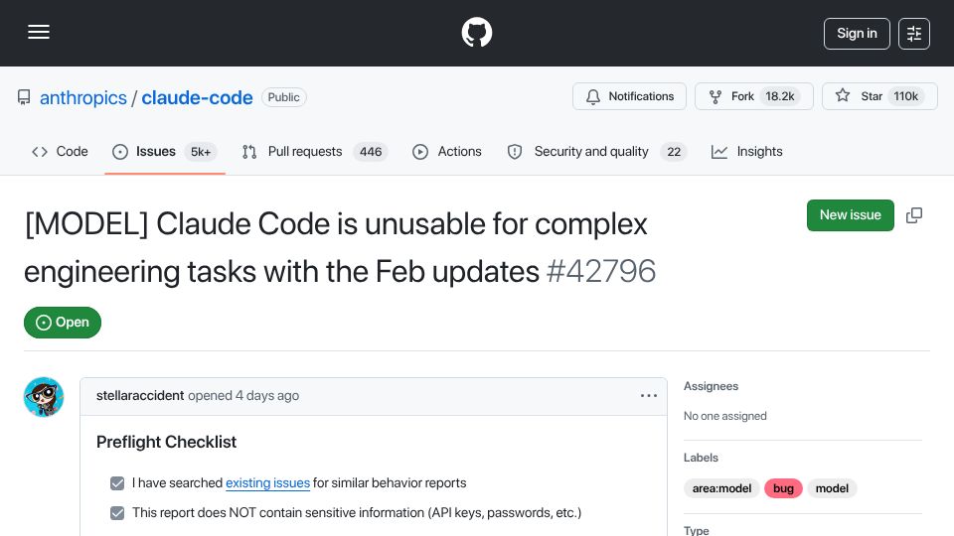Open the claude-code repository link
The height and width of the screenshot is (536, 954).
197,97
